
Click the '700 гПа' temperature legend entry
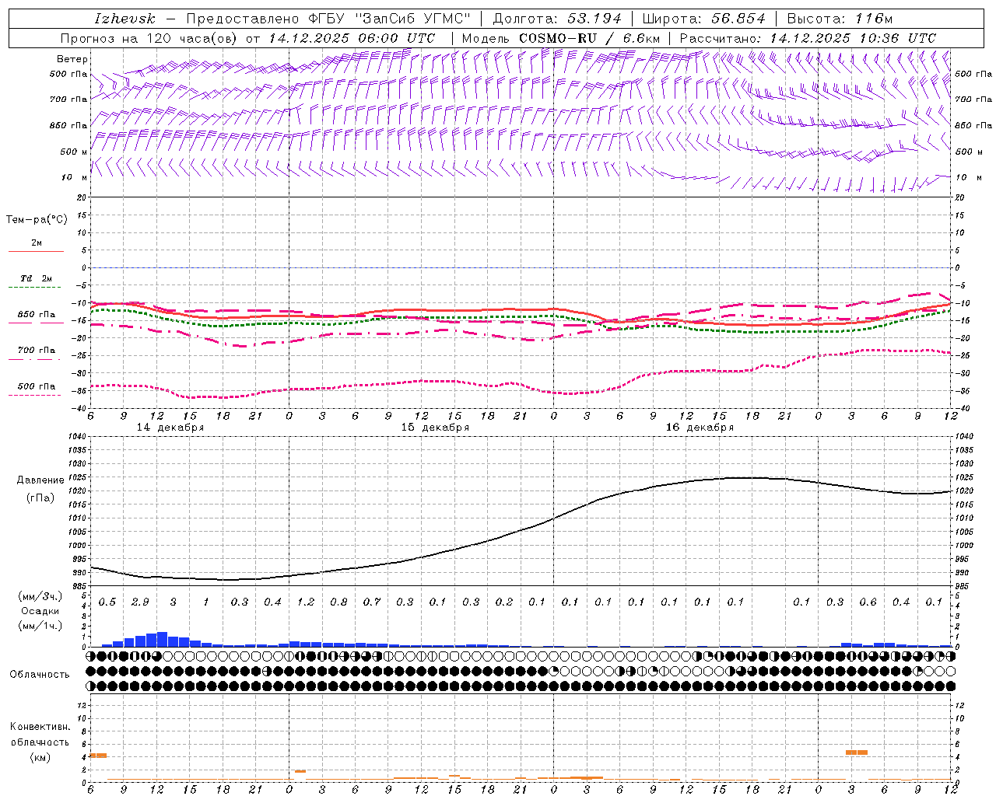click(37, 350)
